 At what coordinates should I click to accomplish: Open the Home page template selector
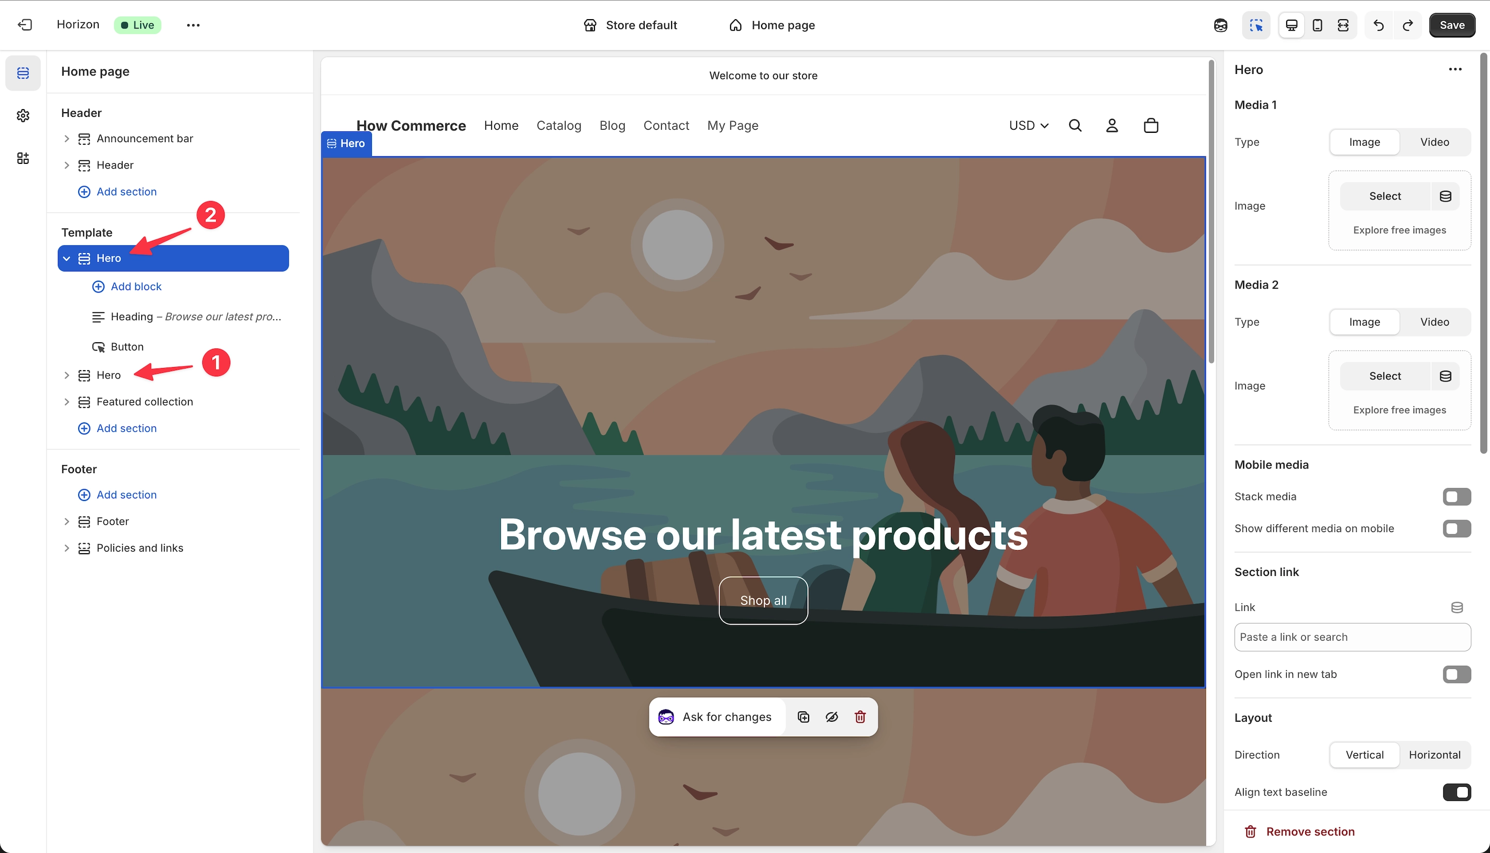[x=772, y=25]
